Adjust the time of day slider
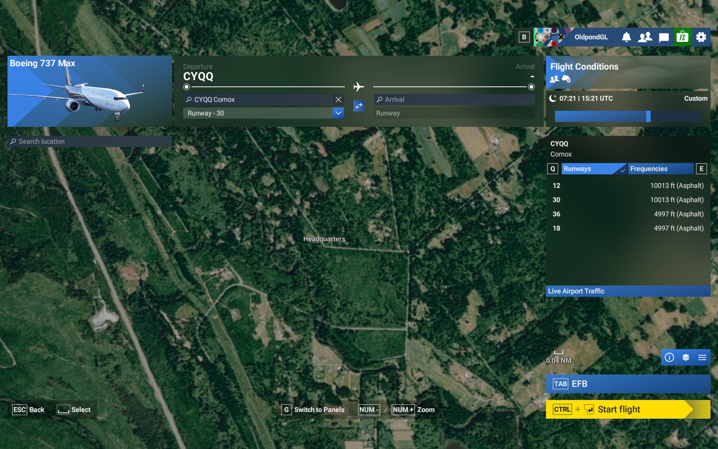 tap(648, 116)
